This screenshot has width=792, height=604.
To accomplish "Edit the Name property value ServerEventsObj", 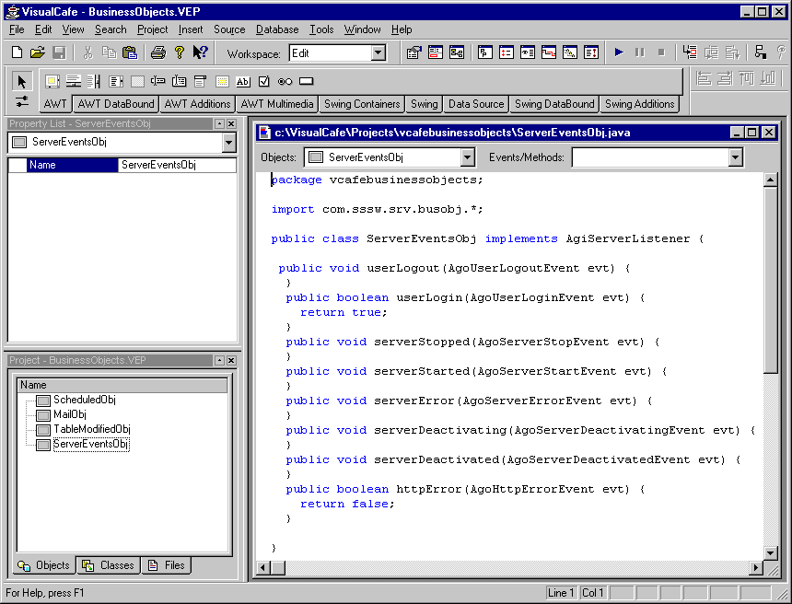I will [x=177, y=165].
